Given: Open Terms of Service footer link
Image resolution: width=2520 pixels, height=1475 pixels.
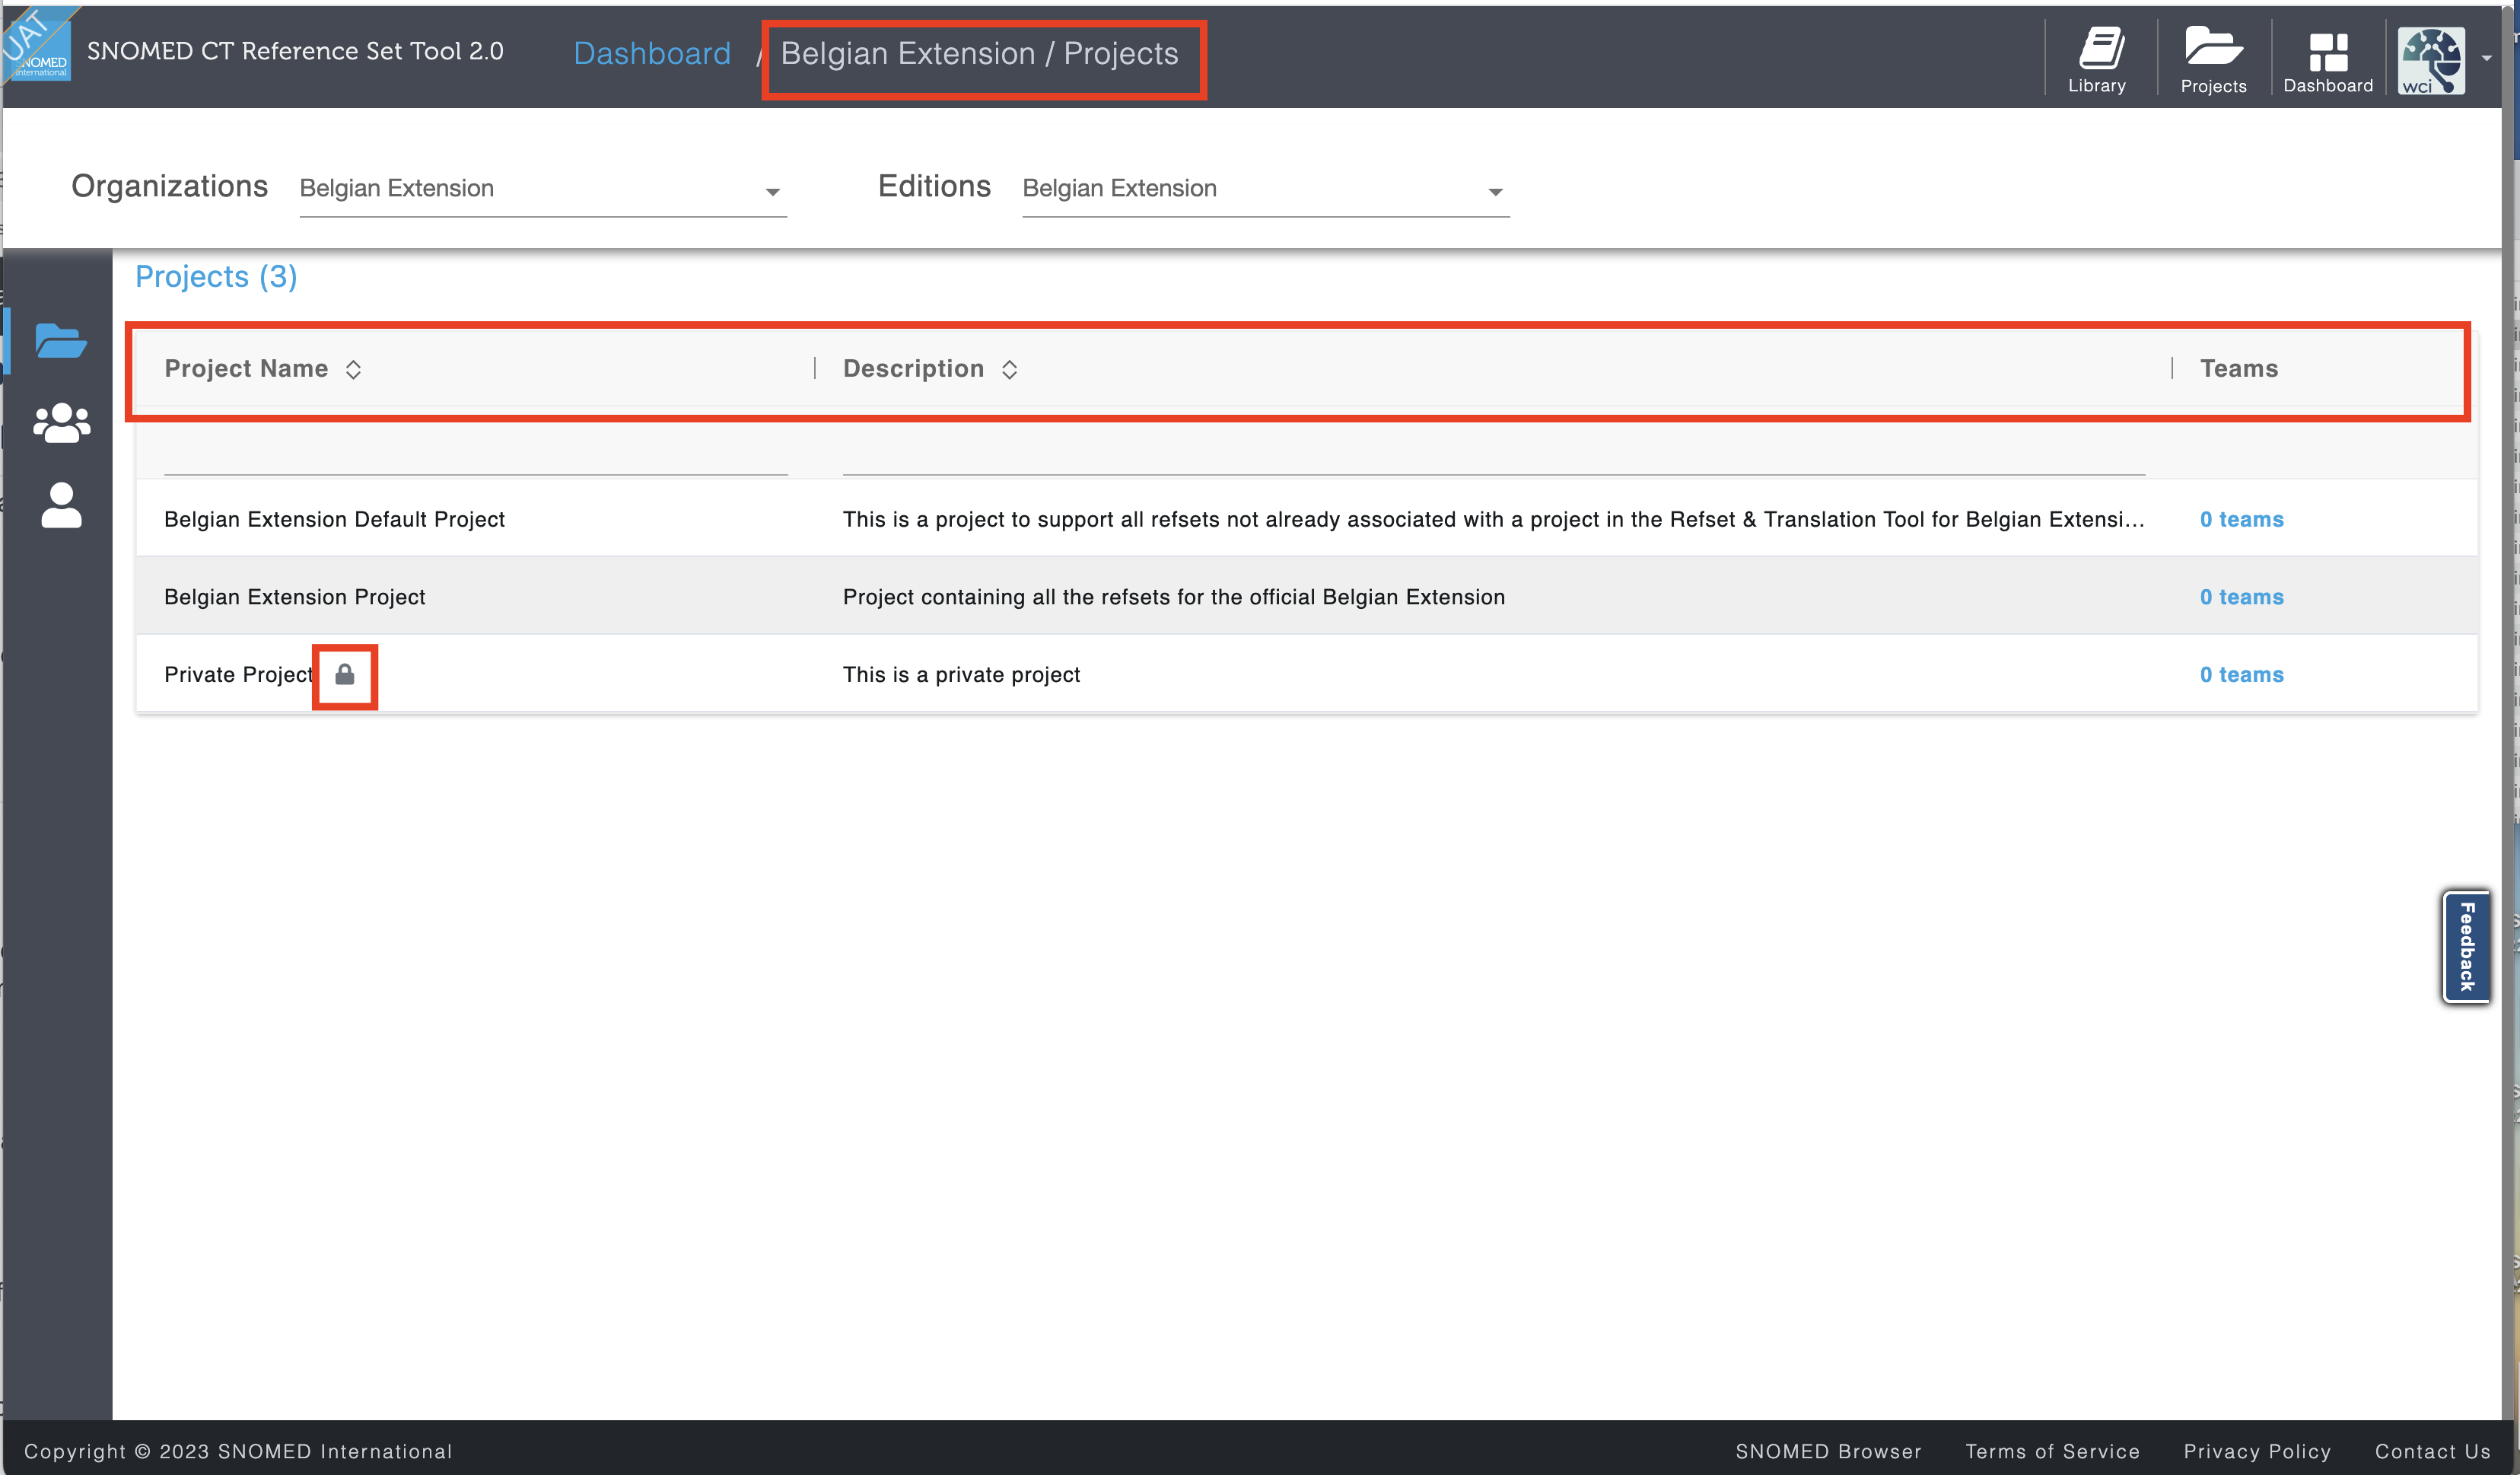Looking at the screenshot, I should [2052, 1451].
